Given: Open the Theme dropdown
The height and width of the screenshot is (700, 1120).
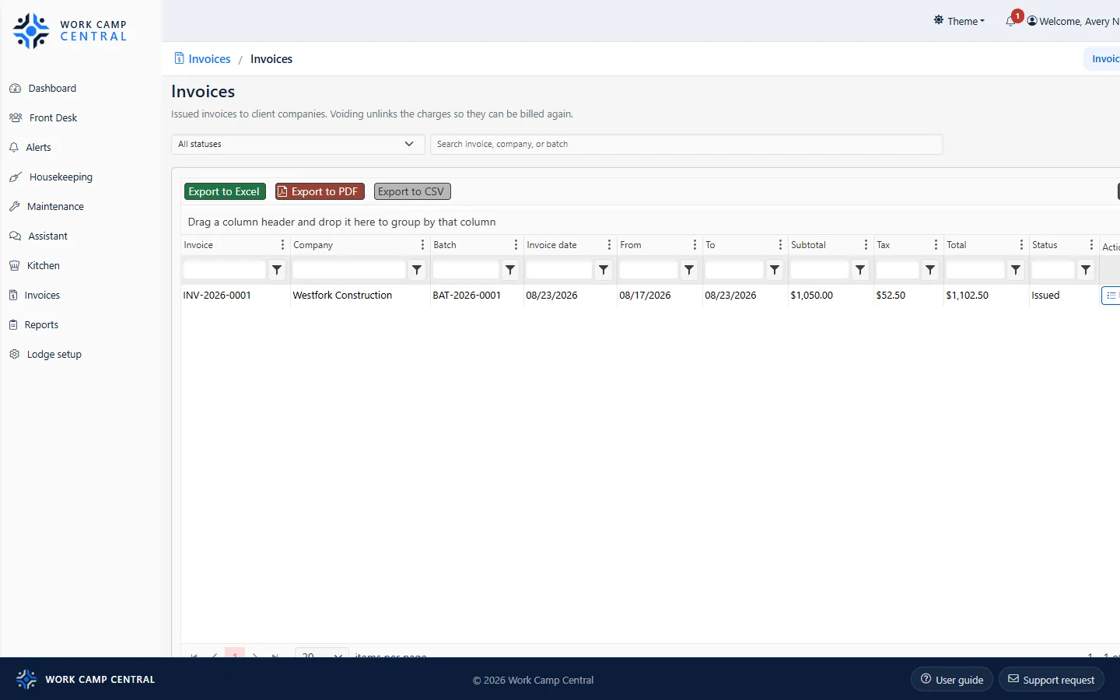Looking at the screenshot, I should click(x=959, y=21).
